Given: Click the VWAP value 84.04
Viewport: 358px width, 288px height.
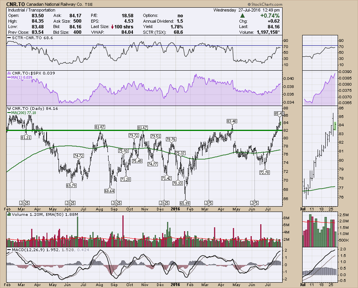Looking at the screenshot, I should (127, 32).
